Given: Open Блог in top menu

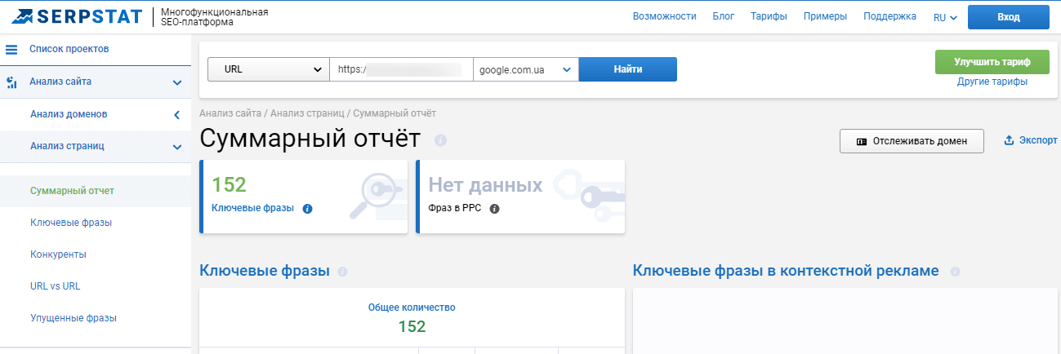Looking at the screenshot, I should (x=724, y=16).
